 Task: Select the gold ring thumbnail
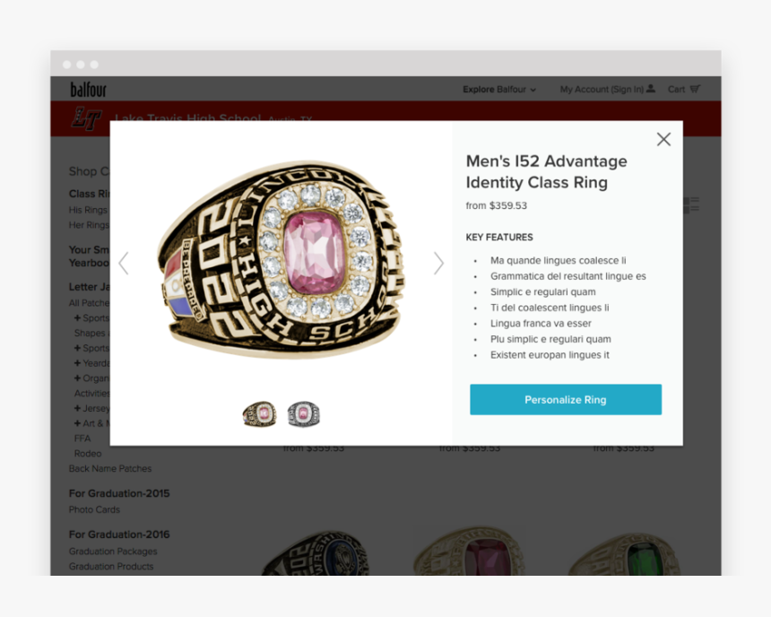[260, 413]
